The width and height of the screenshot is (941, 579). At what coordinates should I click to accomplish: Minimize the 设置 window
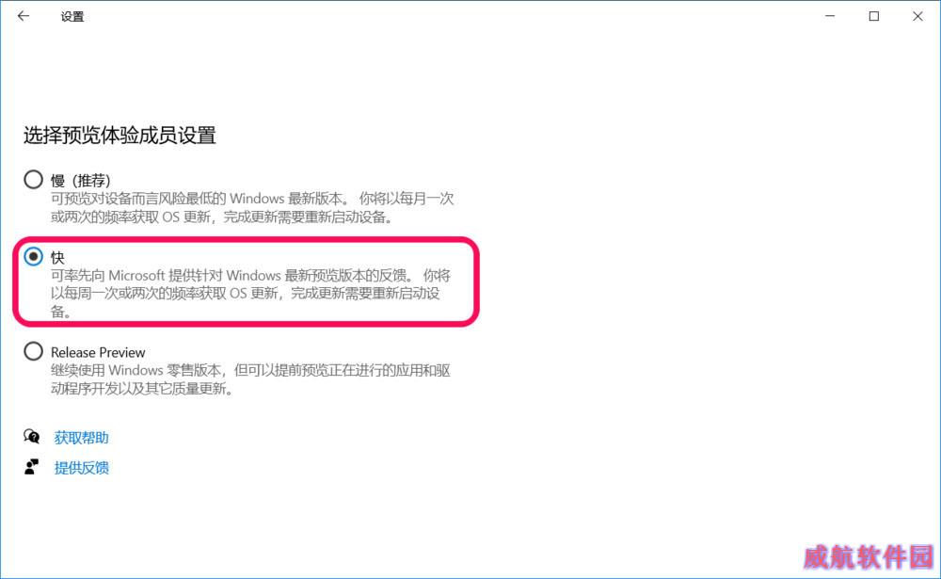pyautogui.click(x=830, y=16)
